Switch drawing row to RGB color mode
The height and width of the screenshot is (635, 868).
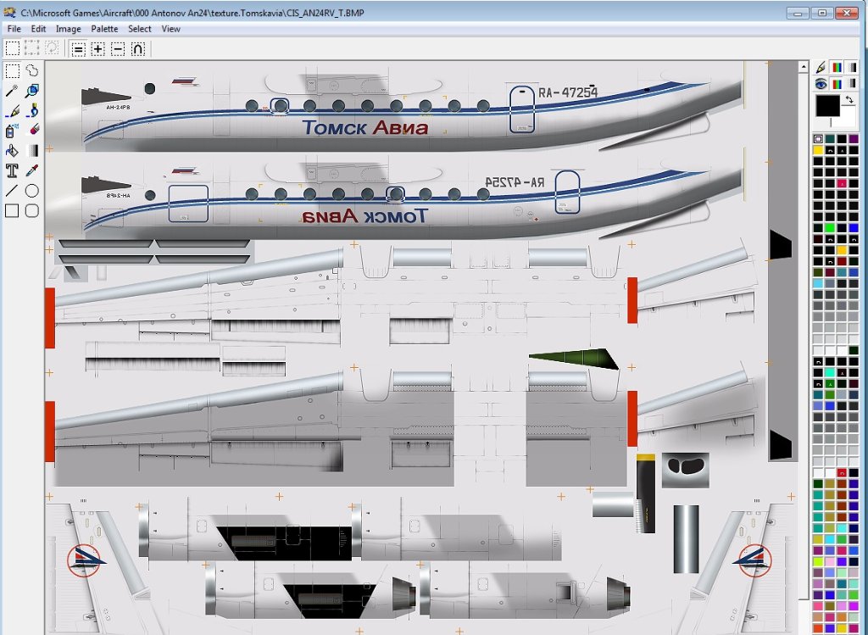(x=837, y=68)
